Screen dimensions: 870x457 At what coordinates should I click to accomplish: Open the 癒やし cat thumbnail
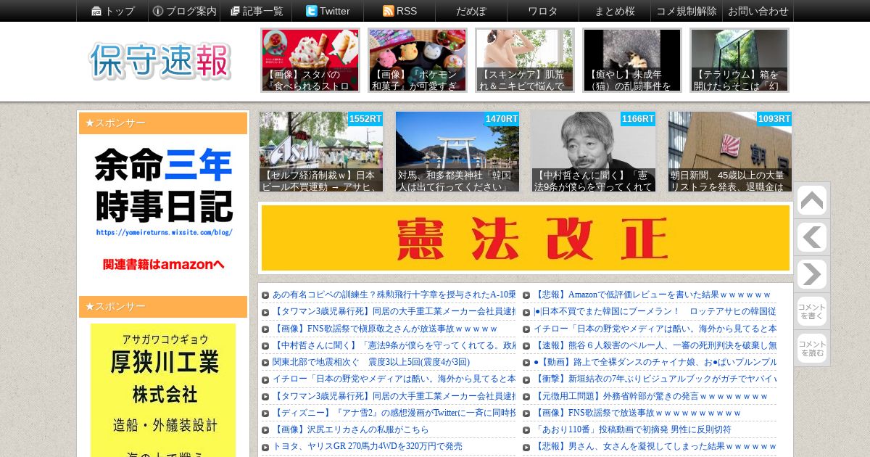[x=632, y=60]
